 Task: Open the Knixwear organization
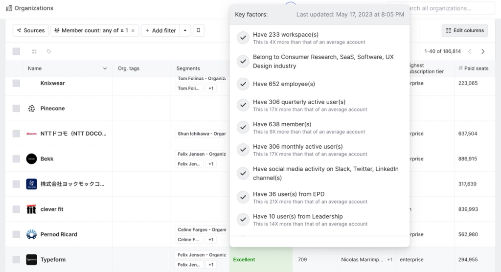coord(52,83)
